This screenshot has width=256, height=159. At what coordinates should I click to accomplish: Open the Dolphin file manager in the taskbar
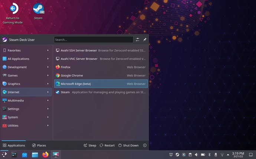pos(35,155)
